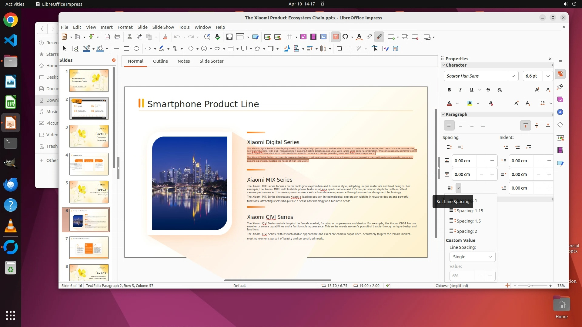Choose Spacing: 1.5 option
The width and height of the screenshot is (582, 327).
(x=468, y=221)
